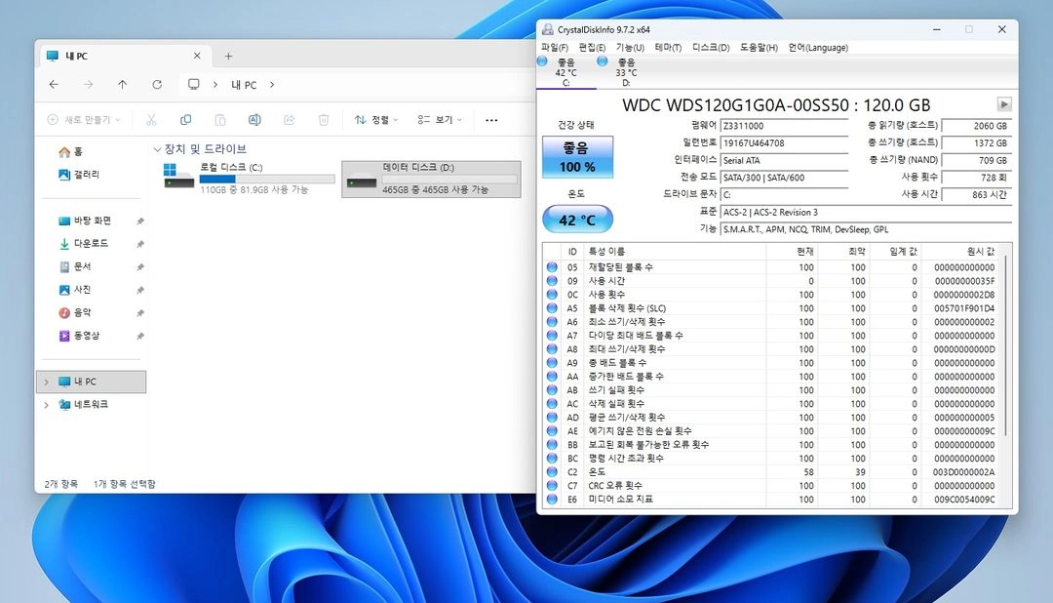Open 음악 quick access folder
Screen dimensions: 1053x603
(74, 312)
